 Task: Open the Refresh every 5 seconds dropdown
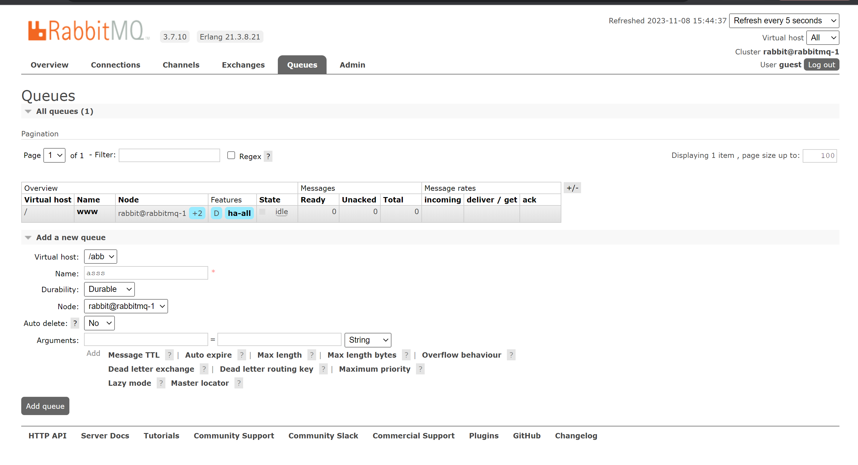click(x=784, y=21)
